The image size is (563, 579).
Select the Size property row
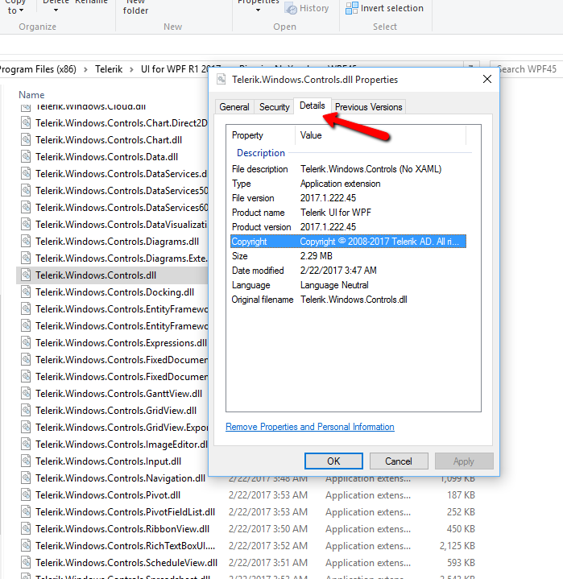click(x=348, y=256)
